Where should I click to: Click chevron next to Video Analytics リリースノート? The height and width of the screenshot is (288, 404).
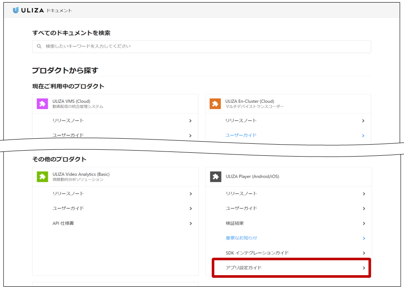pos(190,194)
